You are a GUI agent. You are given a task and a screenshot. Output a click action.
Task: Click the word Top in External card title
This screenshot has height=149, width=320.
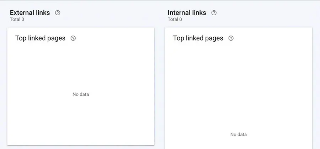(x=21, y=38)
